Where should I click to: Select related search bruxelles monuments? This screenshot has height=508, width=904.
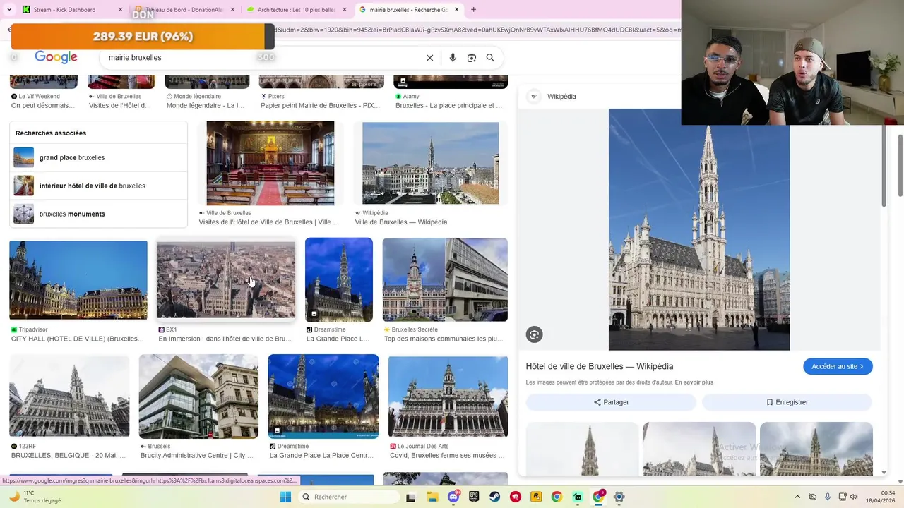point(99,214)
